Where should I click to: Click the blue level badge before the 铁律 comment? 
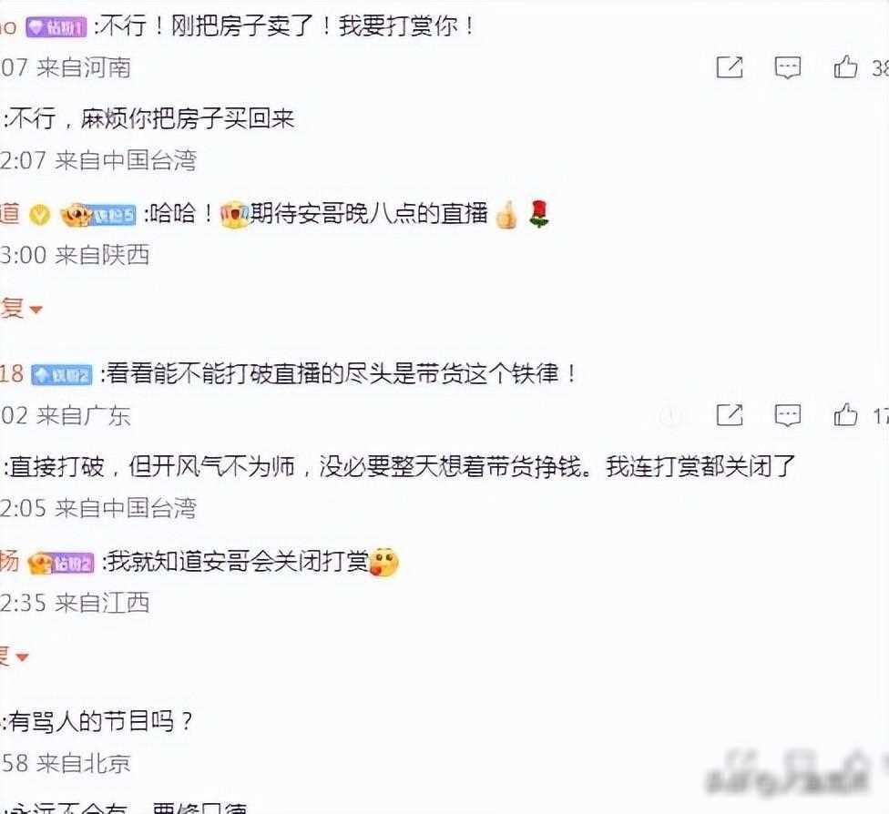pos(62,375)
